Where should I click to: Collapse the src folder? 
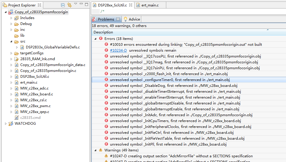click(11, 41)
